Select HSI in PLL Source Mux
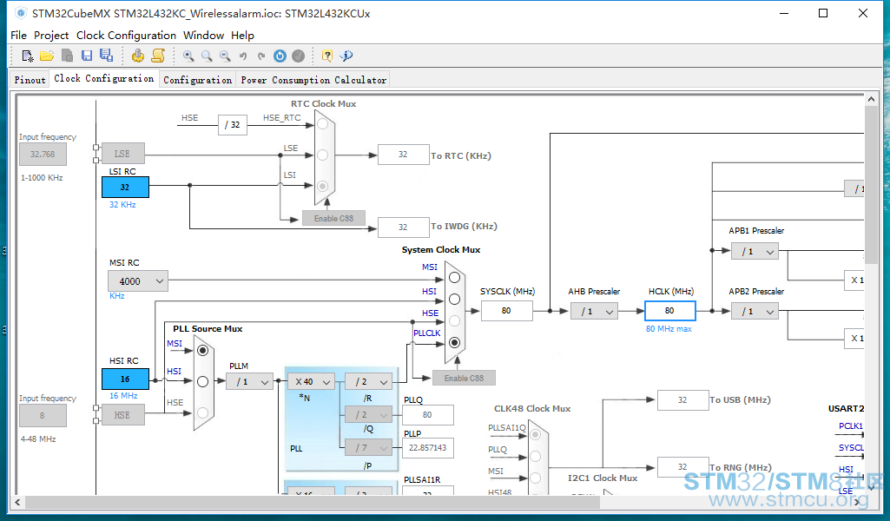Image resolution: width=890 pixels, height=521 pixels. tap(202, 382)
